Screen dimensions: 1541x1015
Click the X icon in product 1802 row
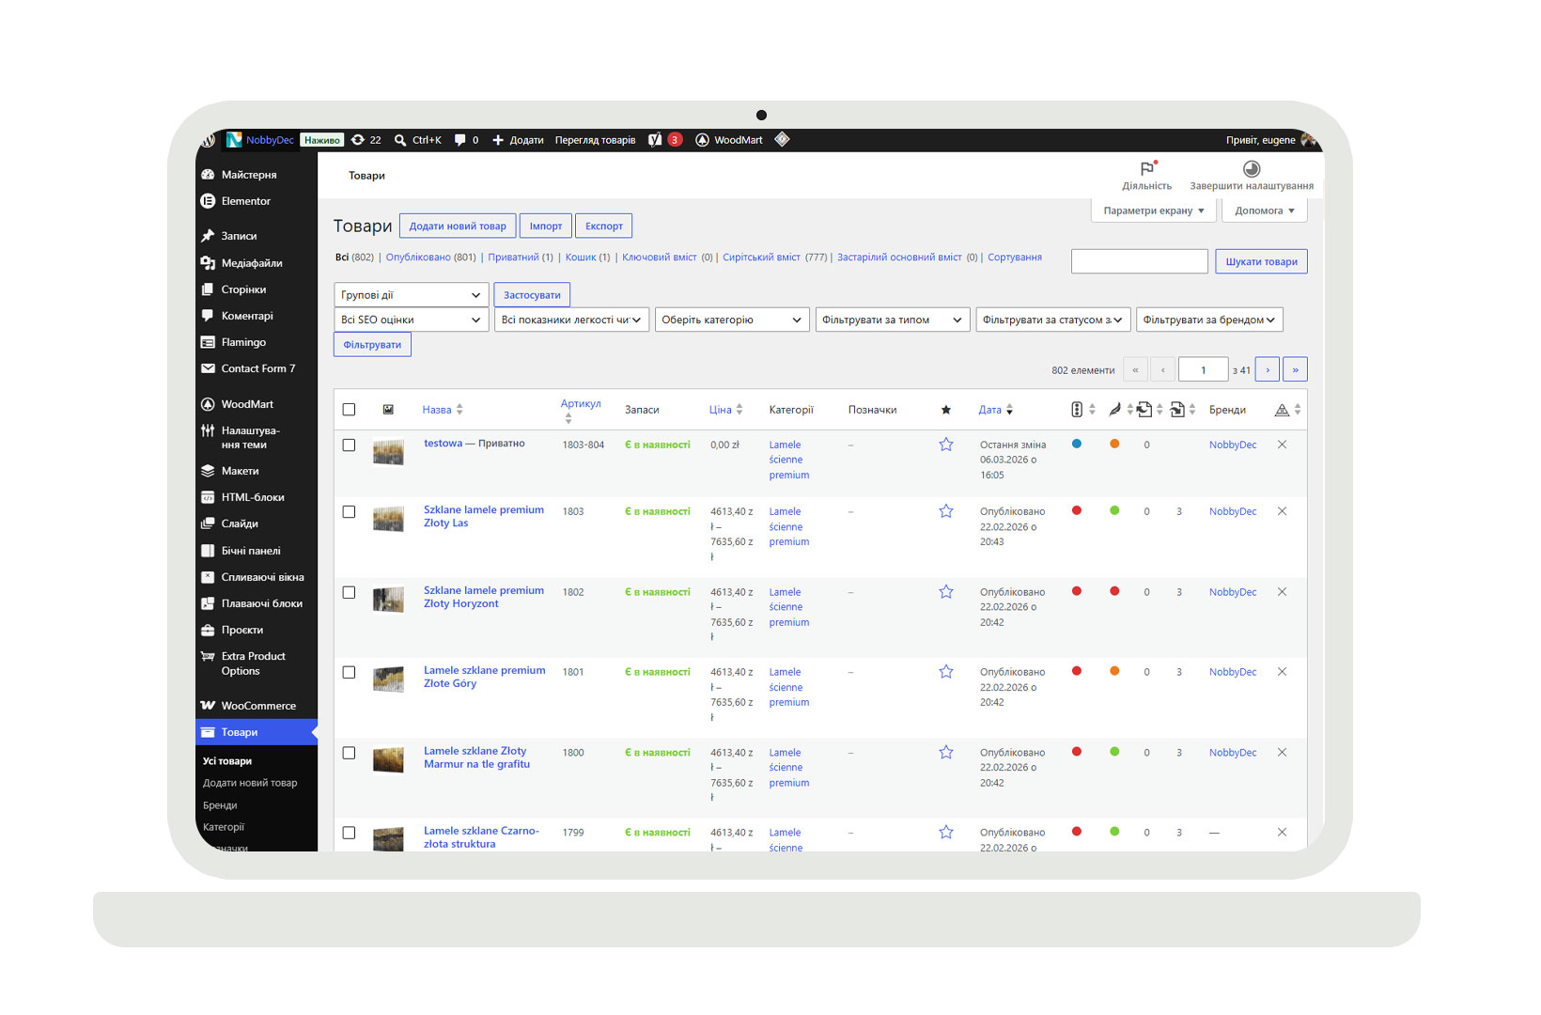tap(1282, 592)
